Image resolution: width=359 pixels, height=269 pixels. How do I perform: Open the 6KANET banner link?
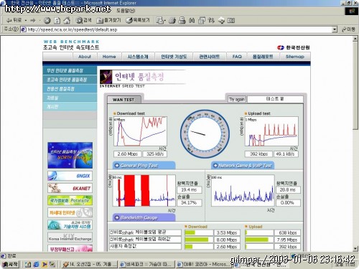tap(70, 188)
